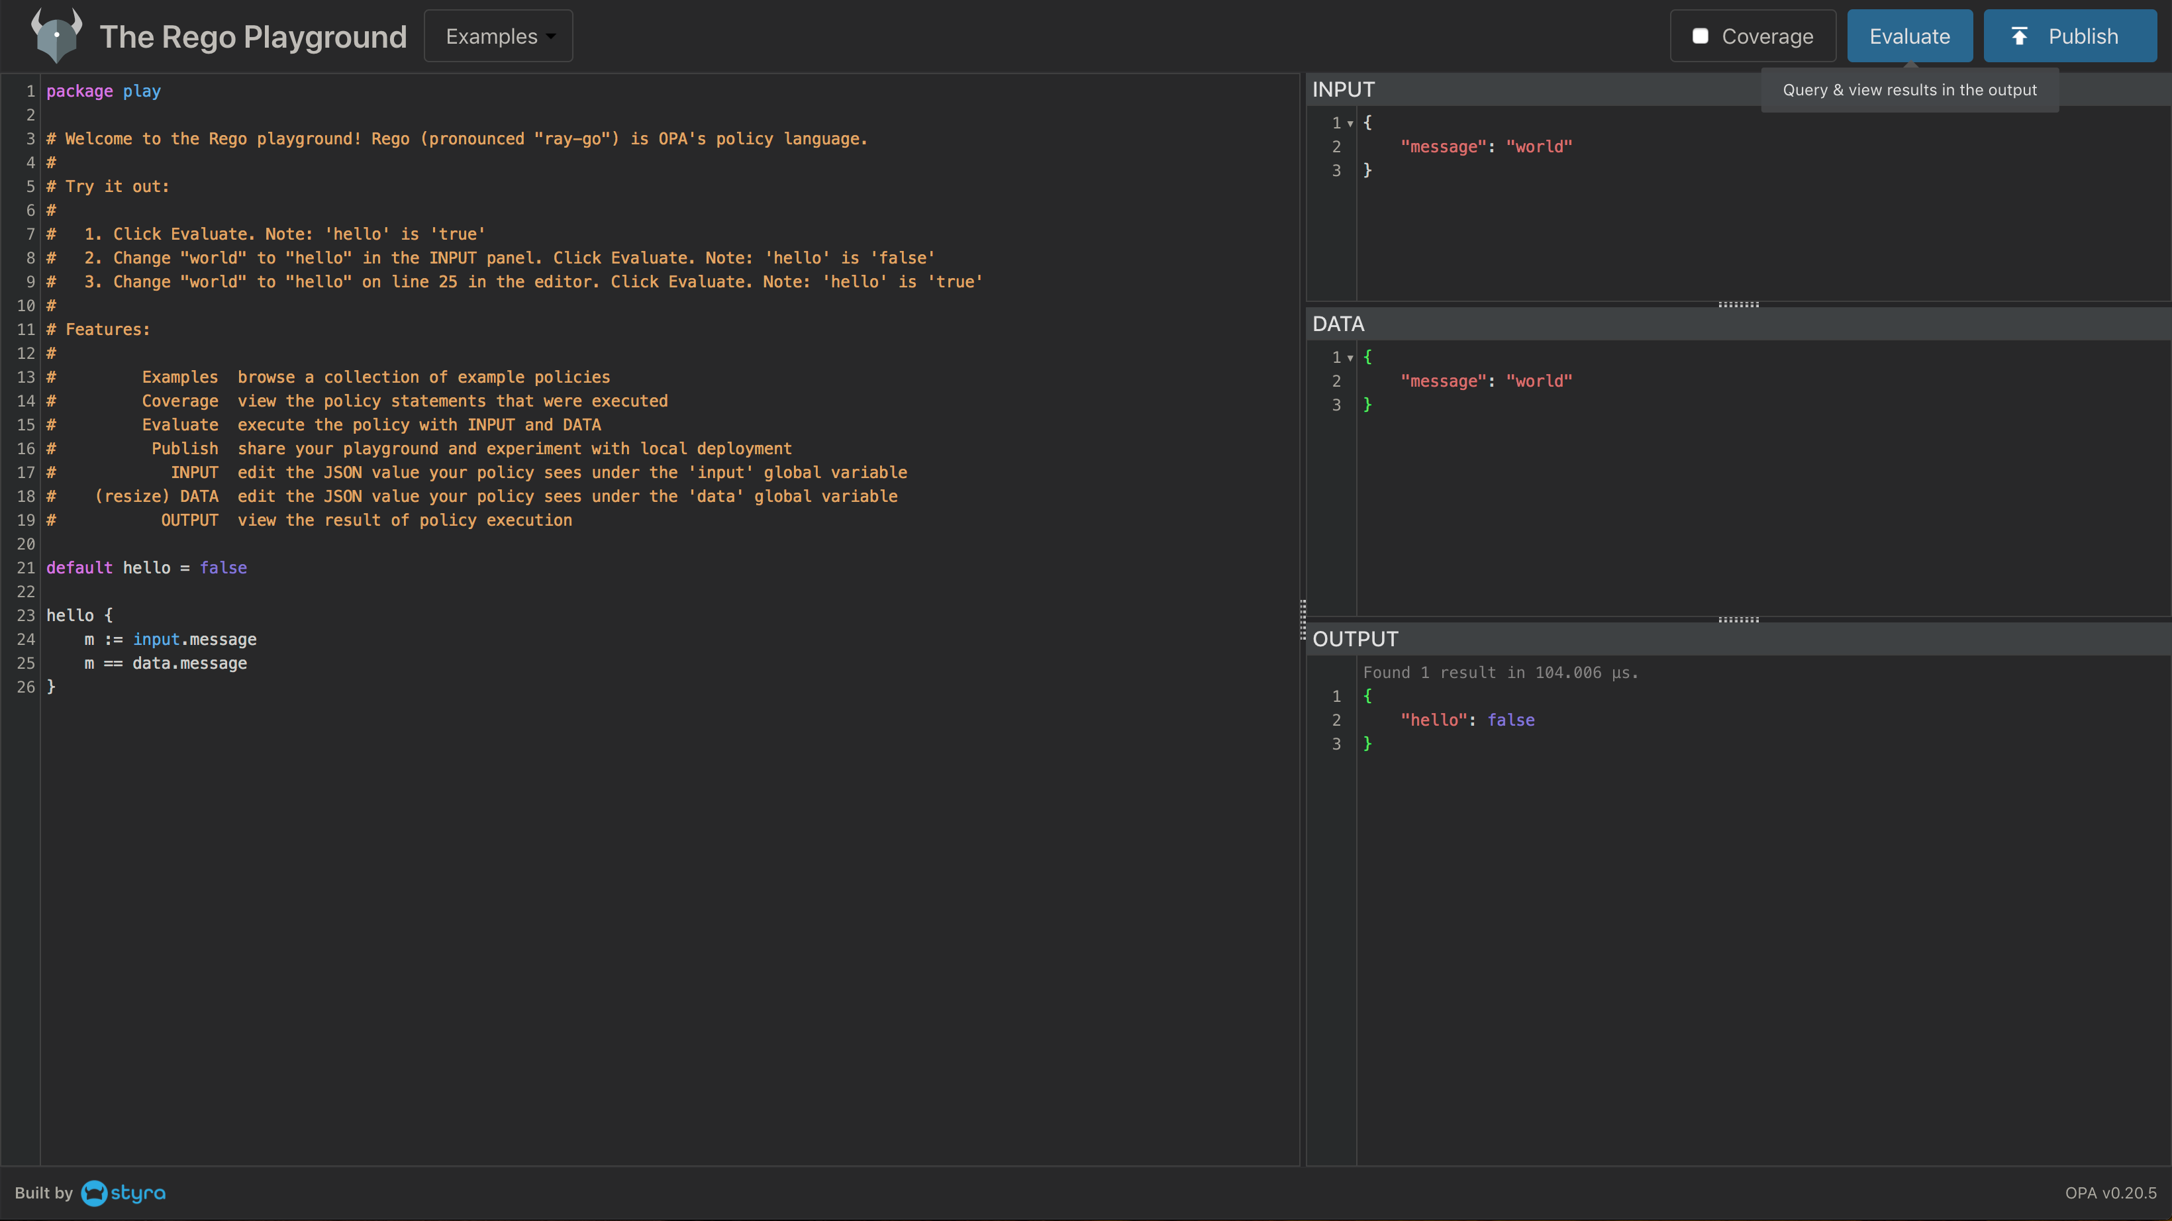
Task: Click the OPA viking helmet logo
Action: tap(56, 35)
